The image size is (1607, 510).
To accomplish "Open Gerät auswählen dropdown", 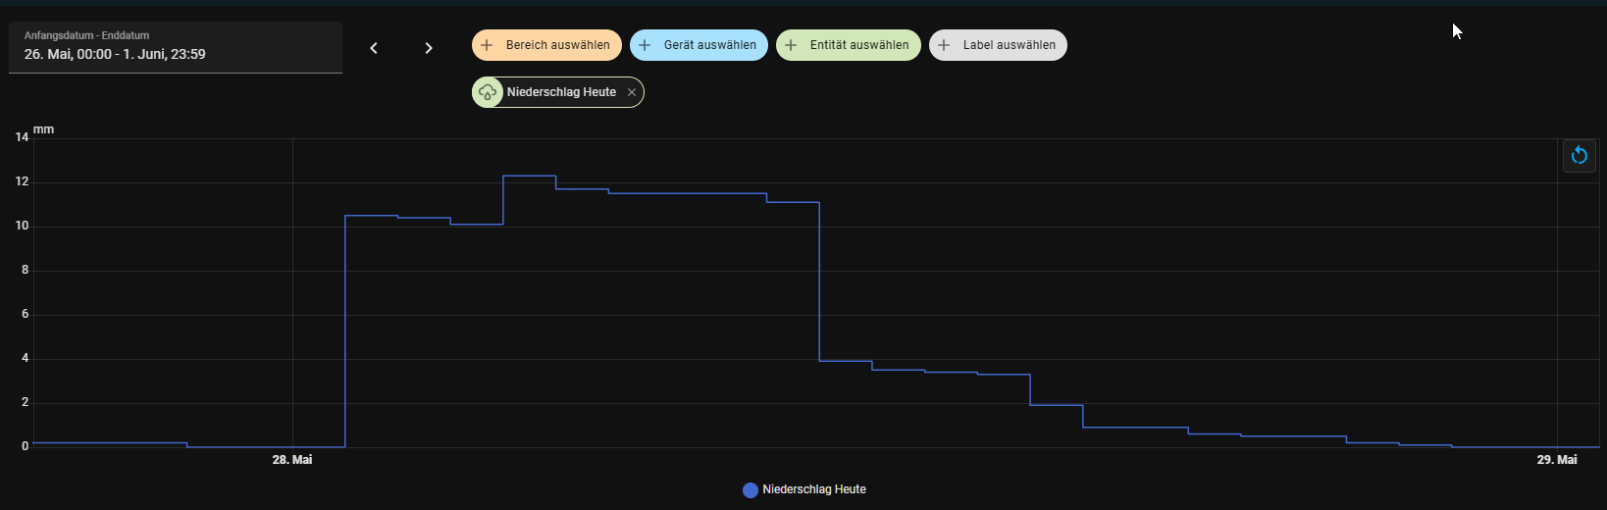I will [x=699, y=45].
